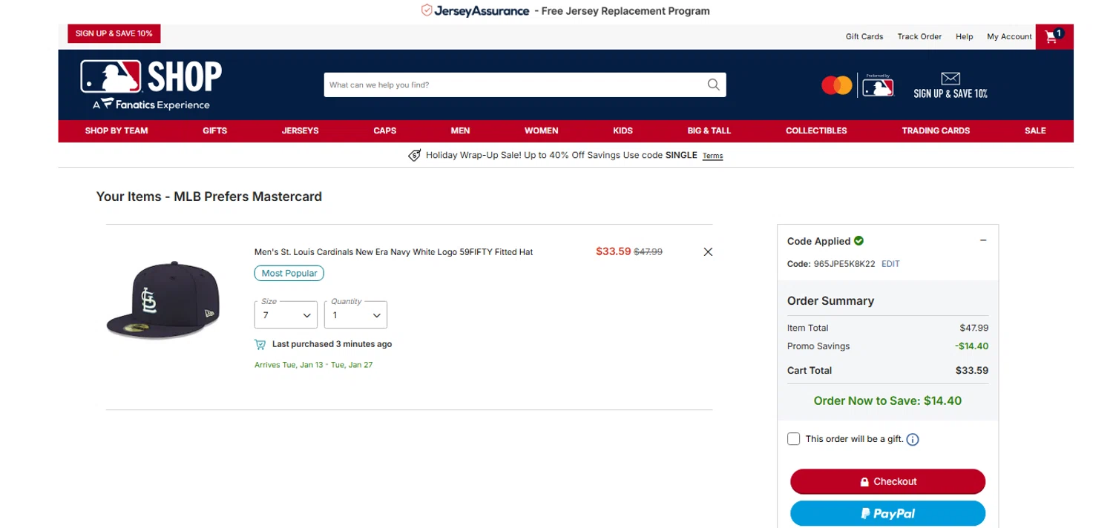Click the Item Total $47.99 value

(x=974, y=328)
